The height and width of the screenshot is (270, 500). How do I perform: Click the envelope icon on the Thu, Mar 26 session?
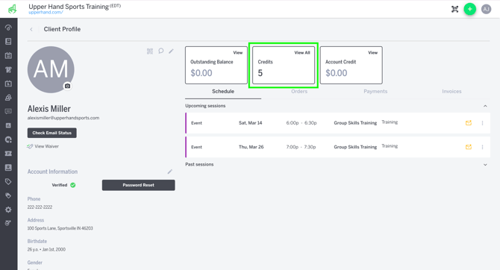pos(469,147)
